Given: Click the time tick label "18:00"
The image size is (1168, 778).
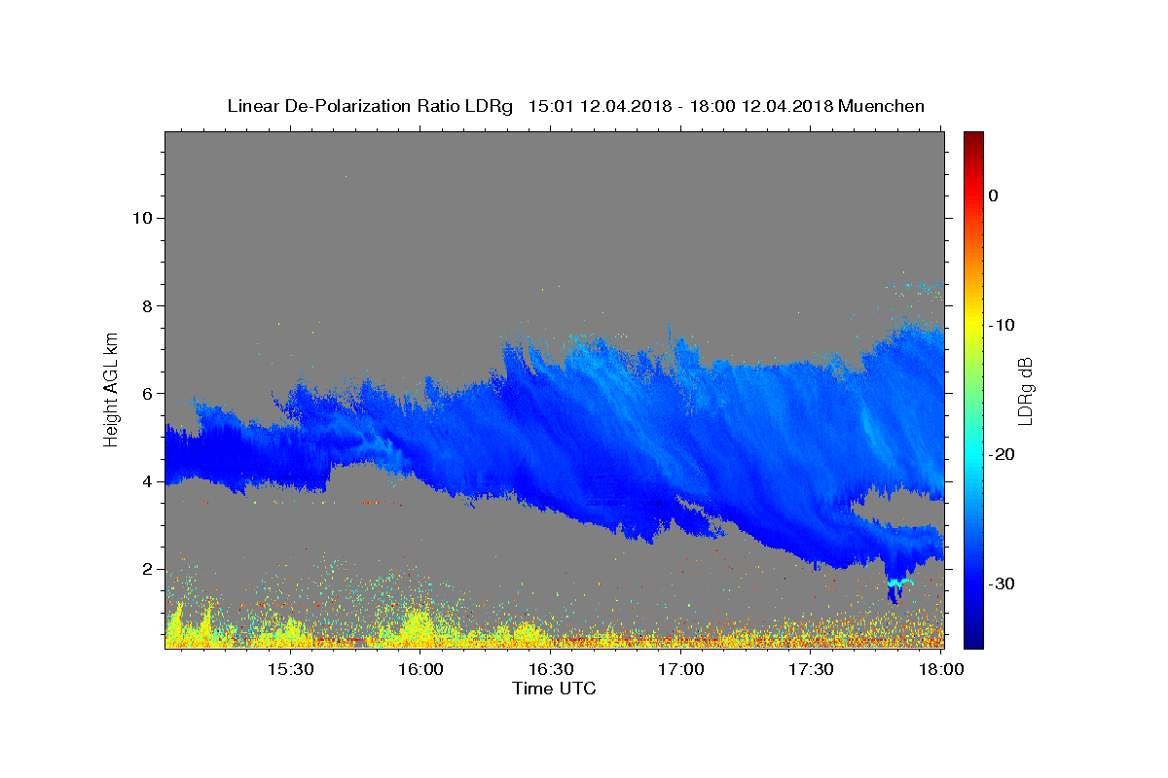Looking at the screenshot, I should [941, 670].
